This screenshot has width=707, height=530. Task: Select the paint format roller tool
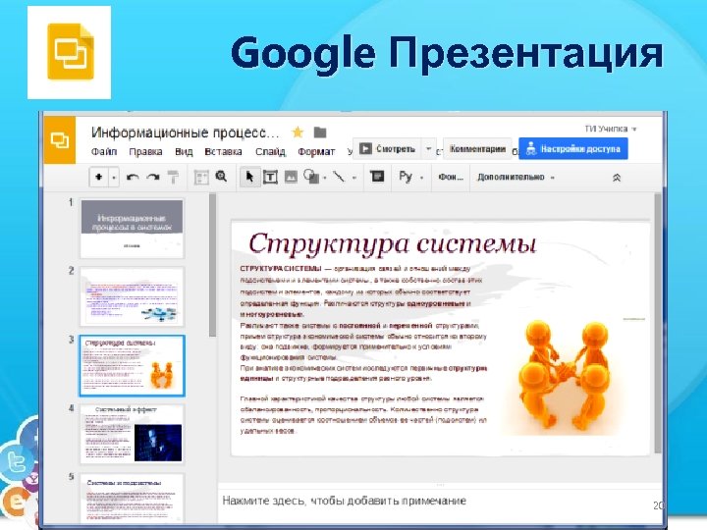pyautogui.click(x=173, y=177)
